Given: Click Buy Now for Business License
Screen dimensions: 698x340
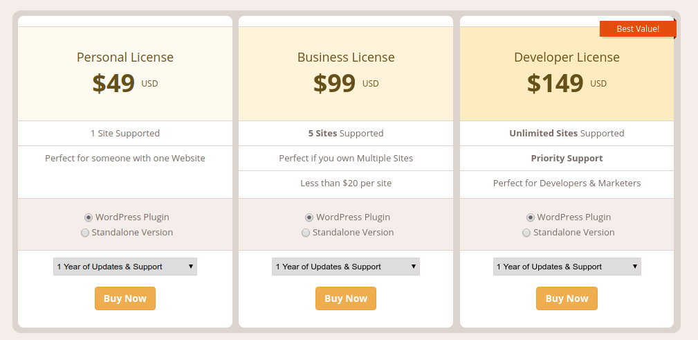Looking at the screenshot, I should point(346,298).
